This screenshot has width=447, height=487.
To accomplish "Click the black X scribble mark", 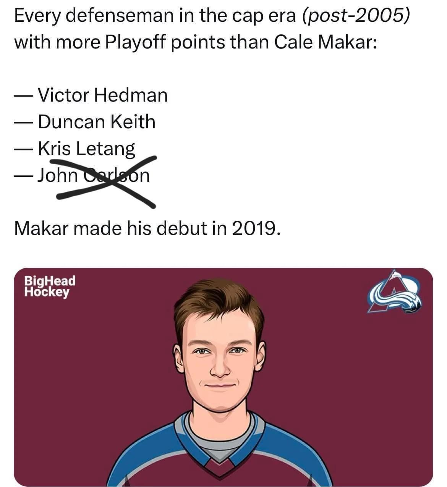I will [x=107, y=182].
